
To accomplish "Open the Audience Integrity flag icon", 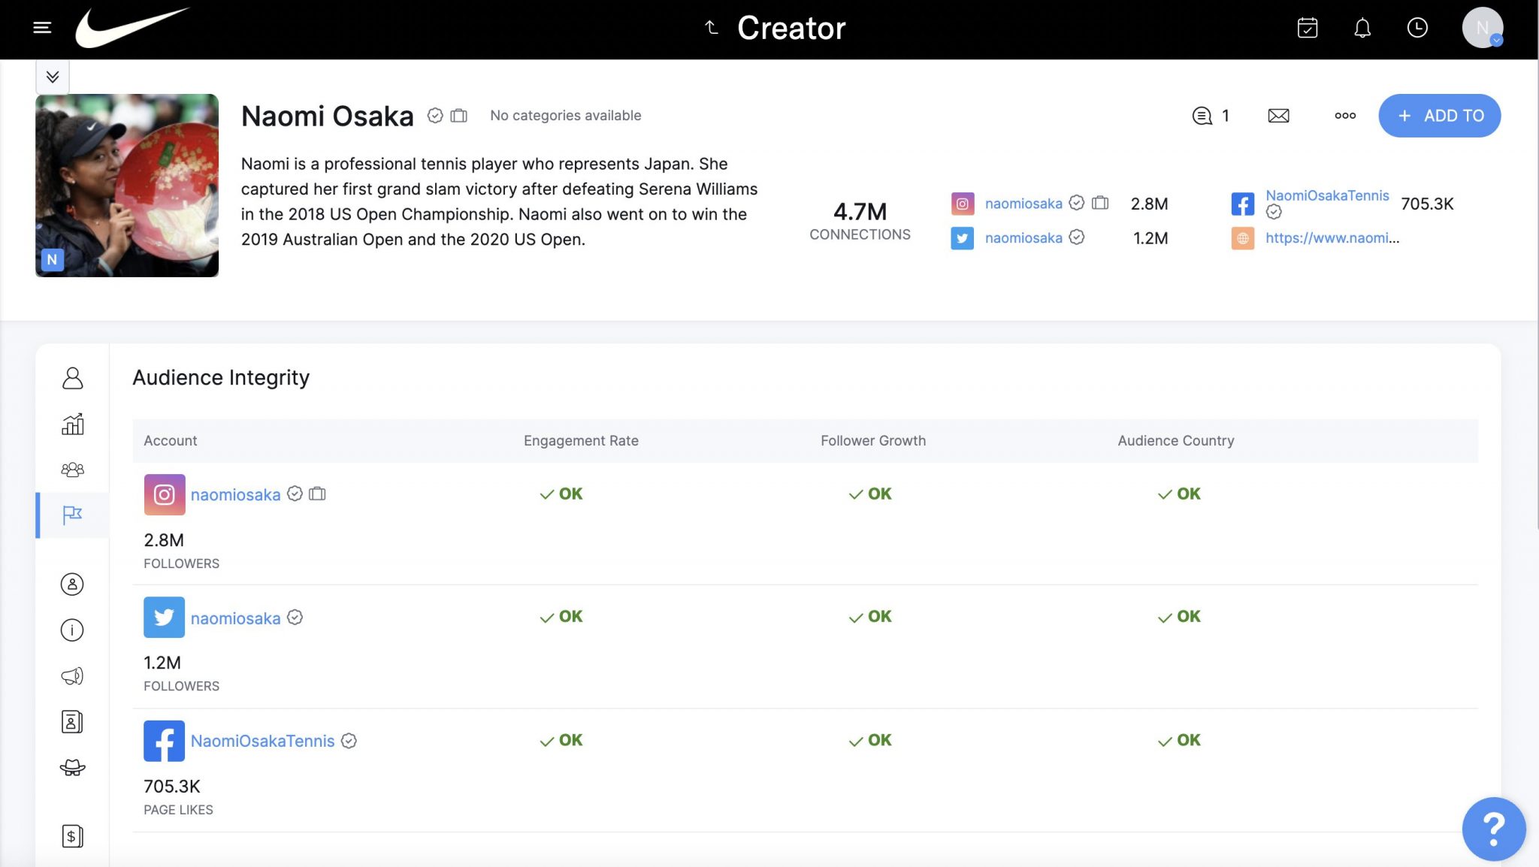I will click(71, 515).
